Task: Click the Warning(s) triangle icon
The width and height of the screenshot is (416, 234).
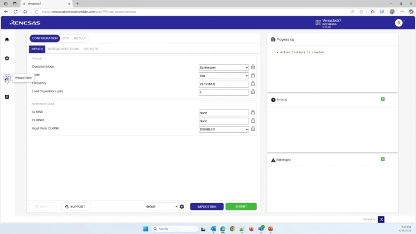Action: tap(273, 160)
